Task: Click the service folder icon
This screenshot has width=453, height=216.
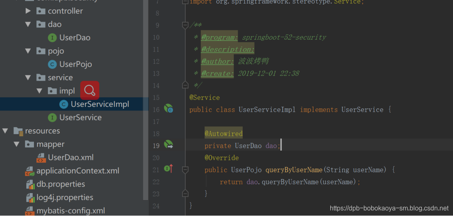Action: coord(41,78)
